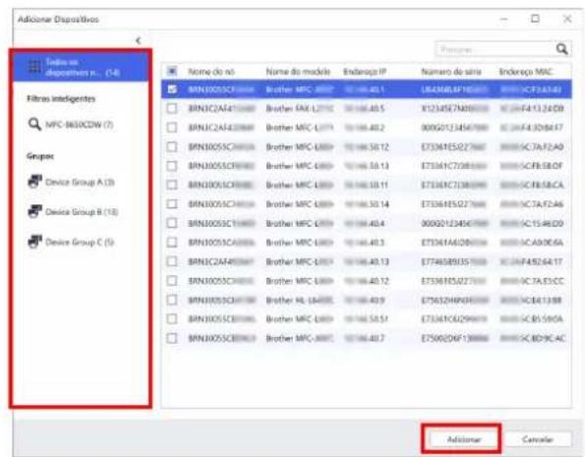
Task: Click the printer icon of Device Group A
Action: pos(34,182)
